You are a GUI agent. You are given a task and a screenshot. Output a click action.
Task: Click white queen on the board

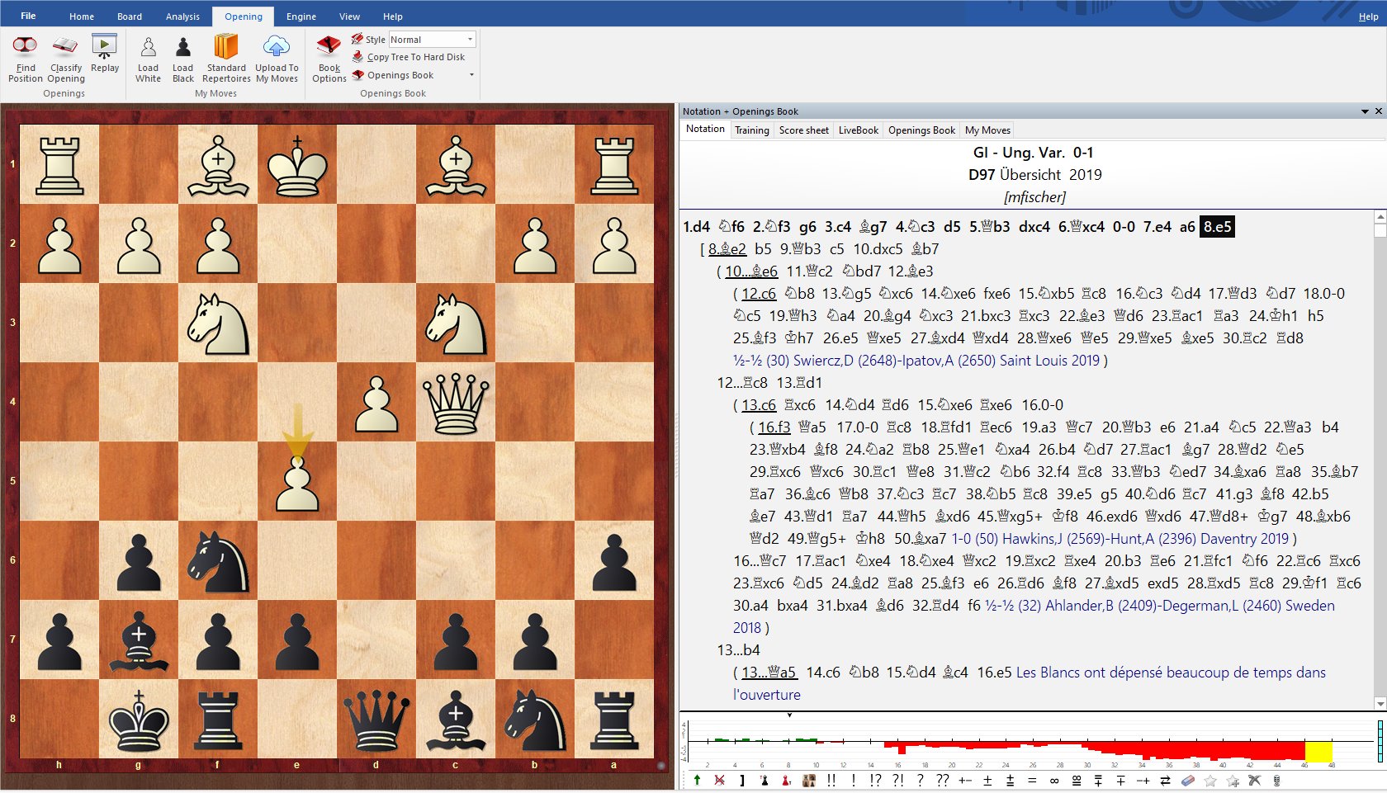456,403
